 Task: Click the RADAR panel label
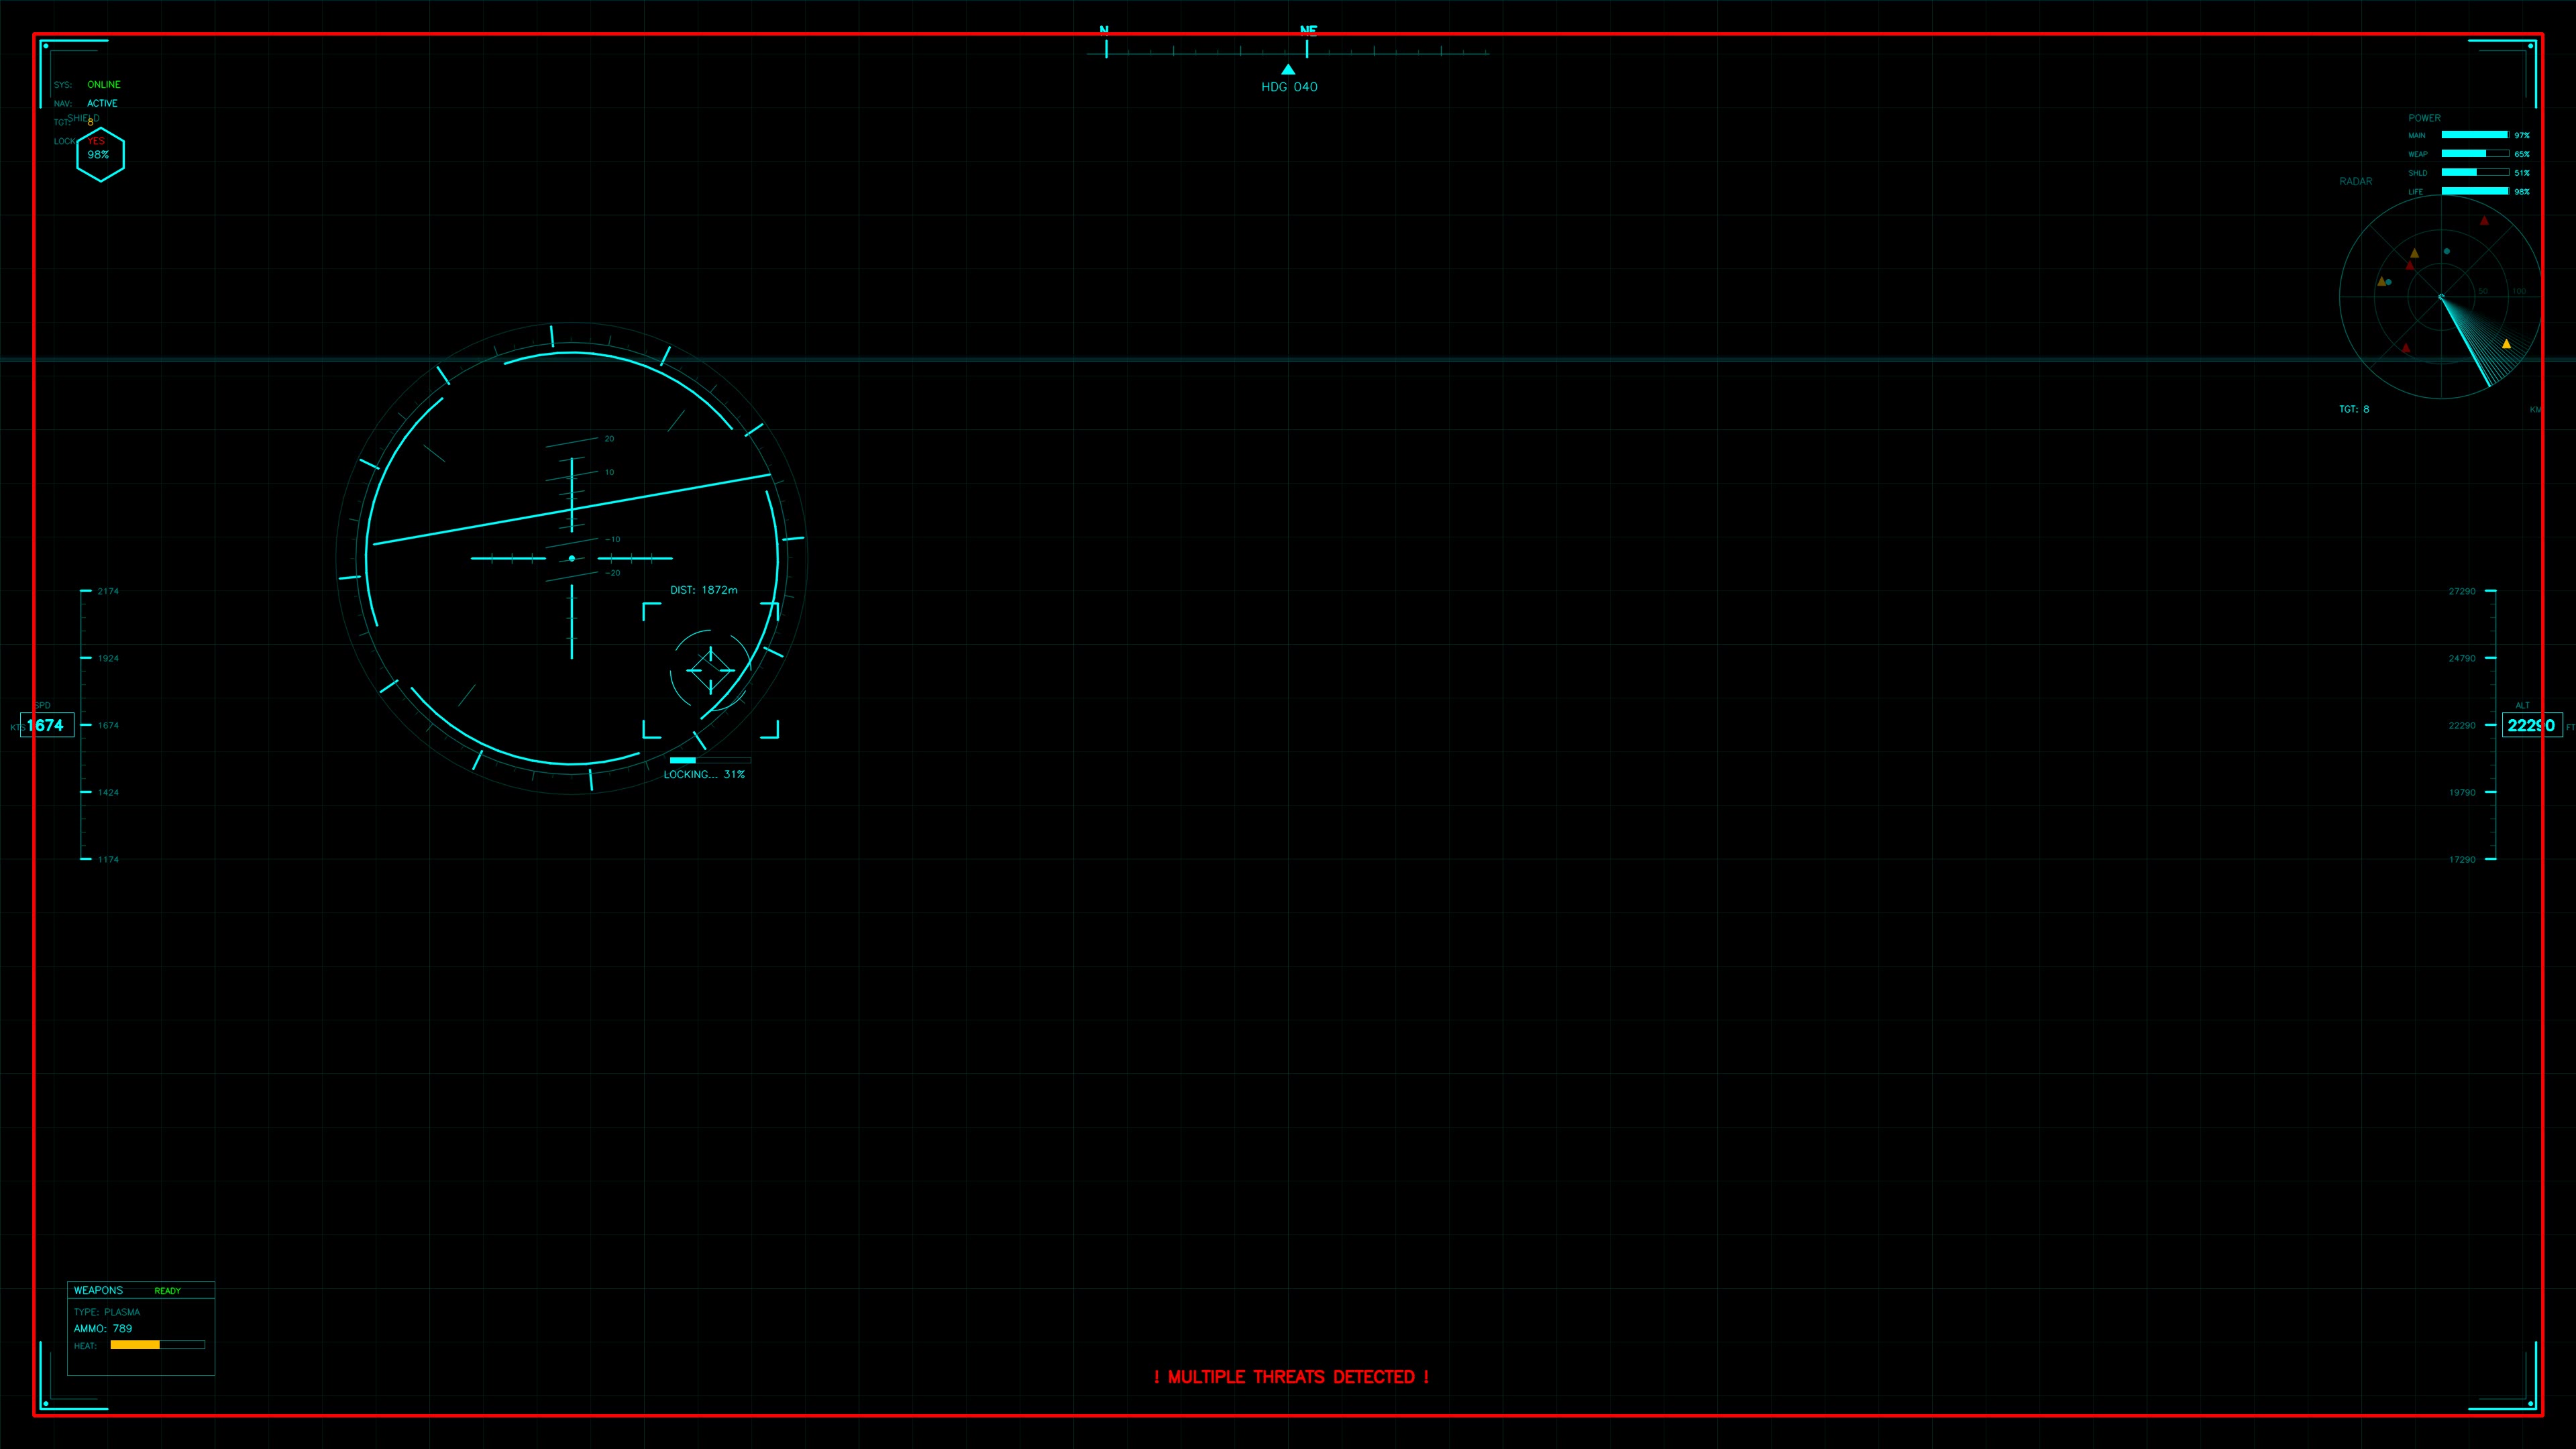(x=2355, y=181)
